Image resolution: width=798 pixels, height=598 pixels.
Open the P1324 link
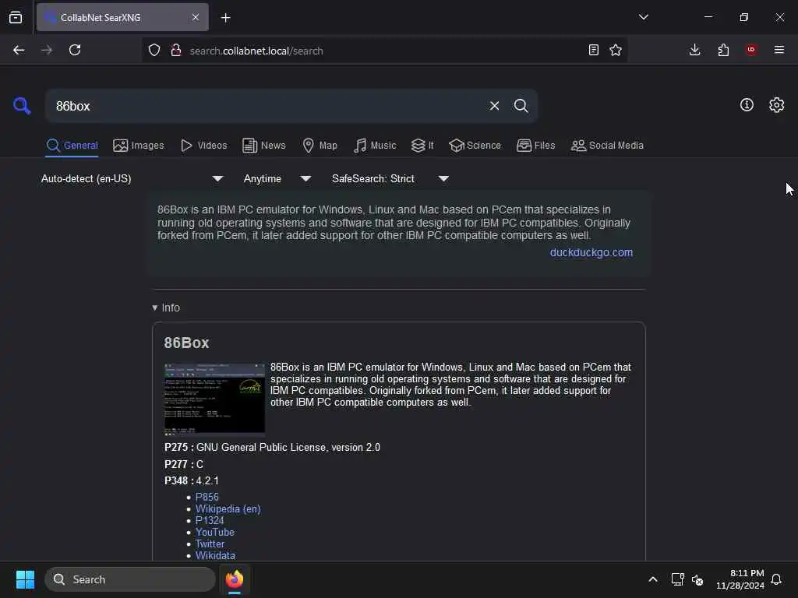[210, 520]
